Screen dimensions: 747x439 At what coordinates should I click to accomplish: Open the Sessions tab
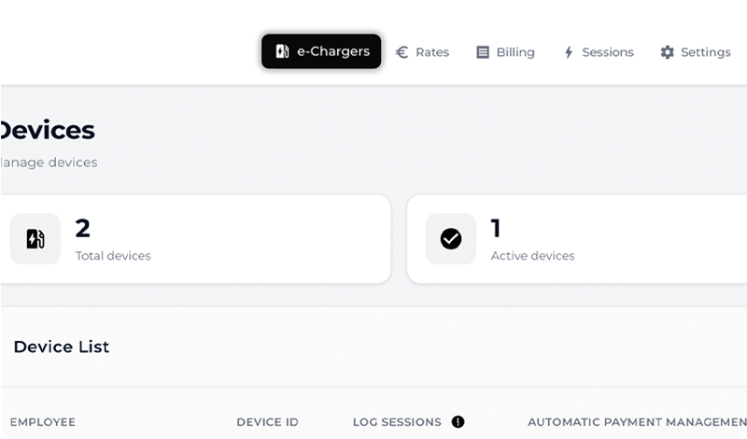click(x=598, y=52)
